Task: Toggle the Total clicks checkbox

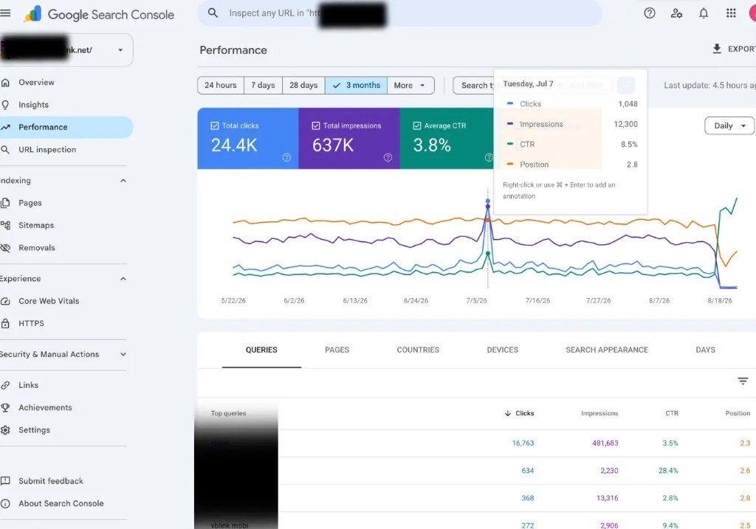Action: (215, 125)
